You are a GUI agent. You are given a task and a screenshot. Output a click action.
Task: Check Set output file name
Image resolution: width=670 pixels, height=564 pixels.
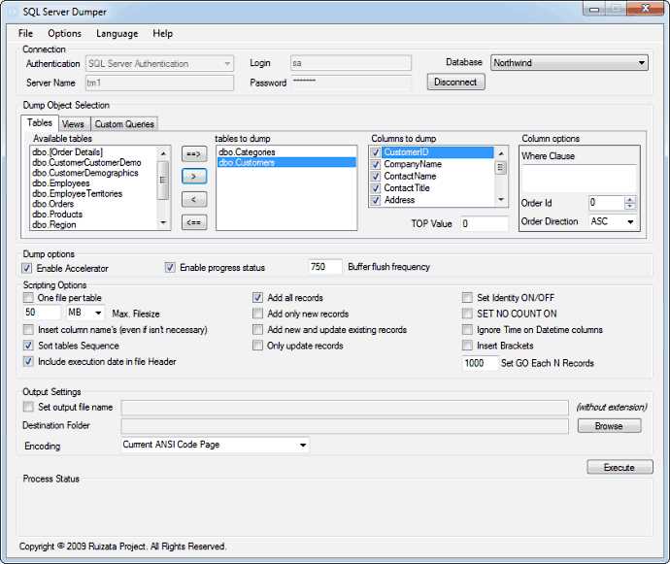coord(28,407)
